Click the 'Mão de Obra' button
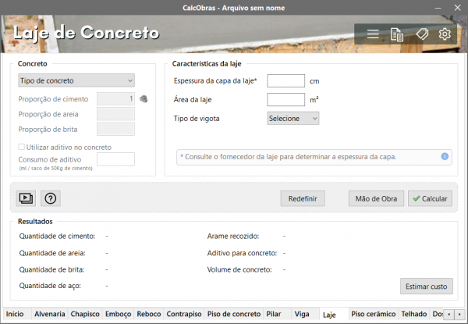 [376, 199]
